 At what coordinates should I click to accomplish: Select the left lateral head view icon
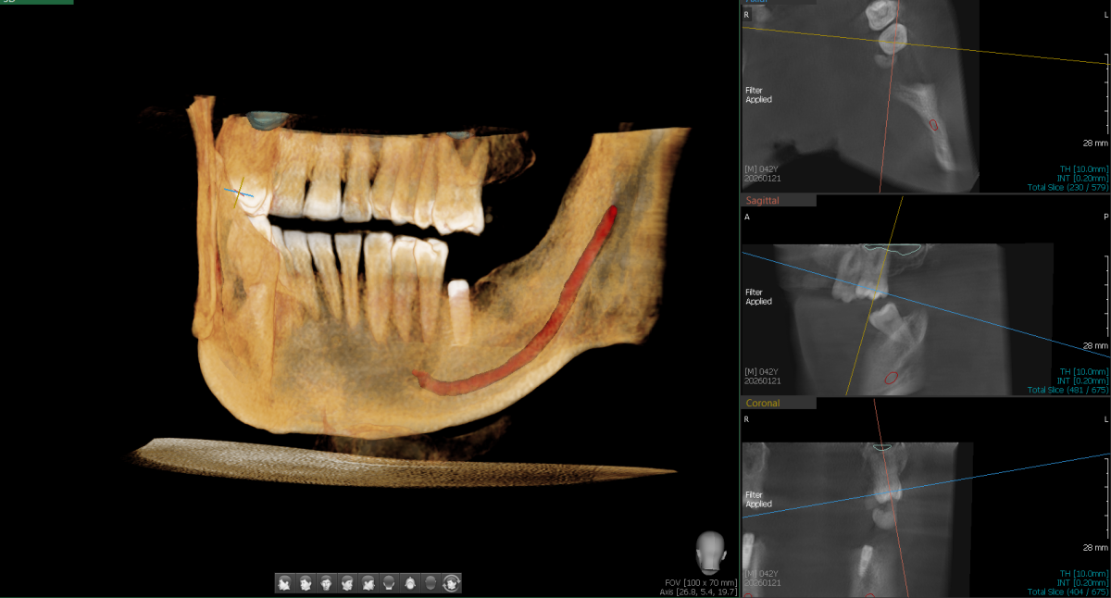click(368, 582)
